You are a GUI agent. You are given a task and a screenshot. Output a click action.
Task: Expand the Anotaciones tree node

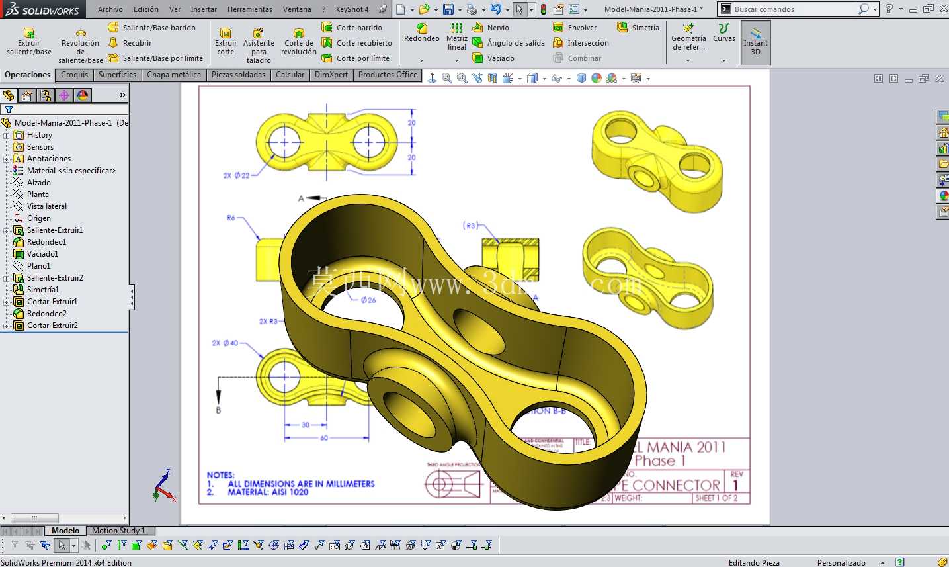click(7, 159)
